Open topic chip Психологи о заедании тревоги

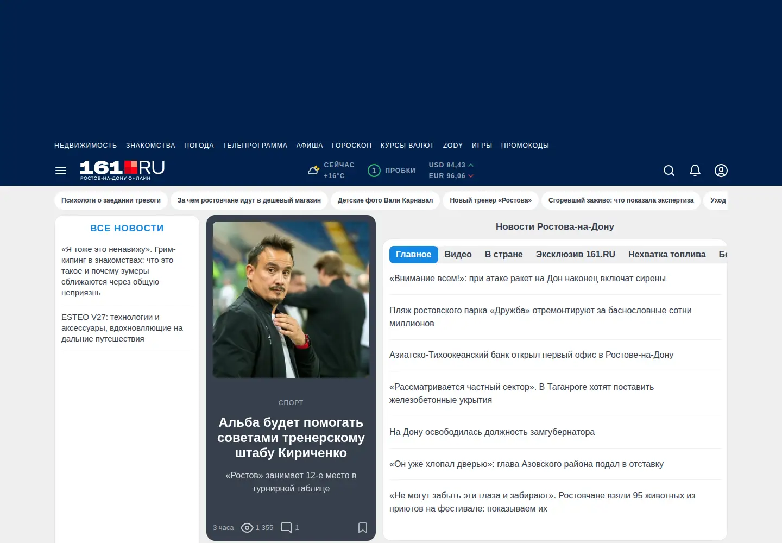(111, 200)
